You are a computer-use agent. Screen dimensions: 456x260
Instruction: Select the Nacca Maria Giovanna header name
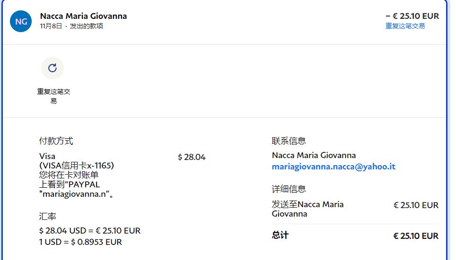pos(83,16)
